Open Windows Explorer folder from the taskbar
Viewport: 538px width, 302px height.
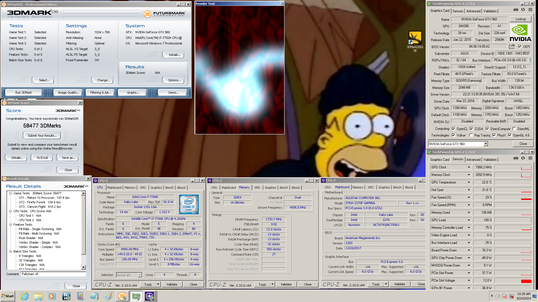[x=38, y=296]
